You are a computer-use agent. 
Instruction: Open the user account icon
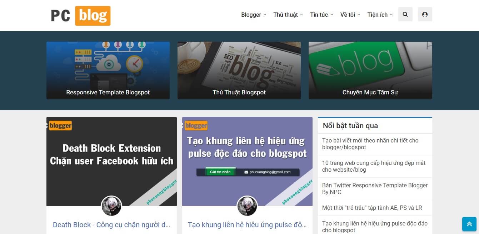coord(425,15)
